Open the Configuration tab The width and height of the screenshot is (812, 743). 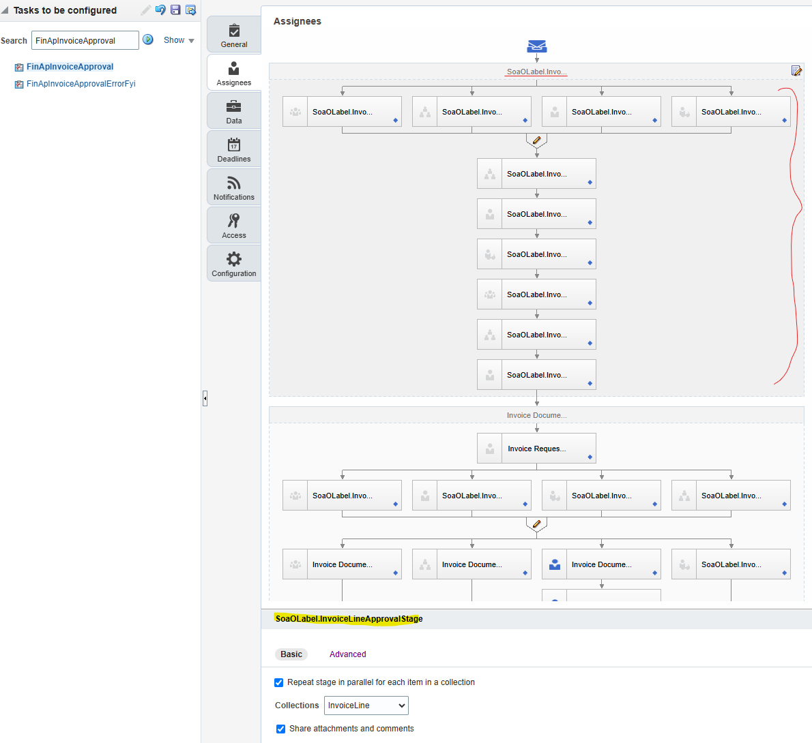click(234, 264)
